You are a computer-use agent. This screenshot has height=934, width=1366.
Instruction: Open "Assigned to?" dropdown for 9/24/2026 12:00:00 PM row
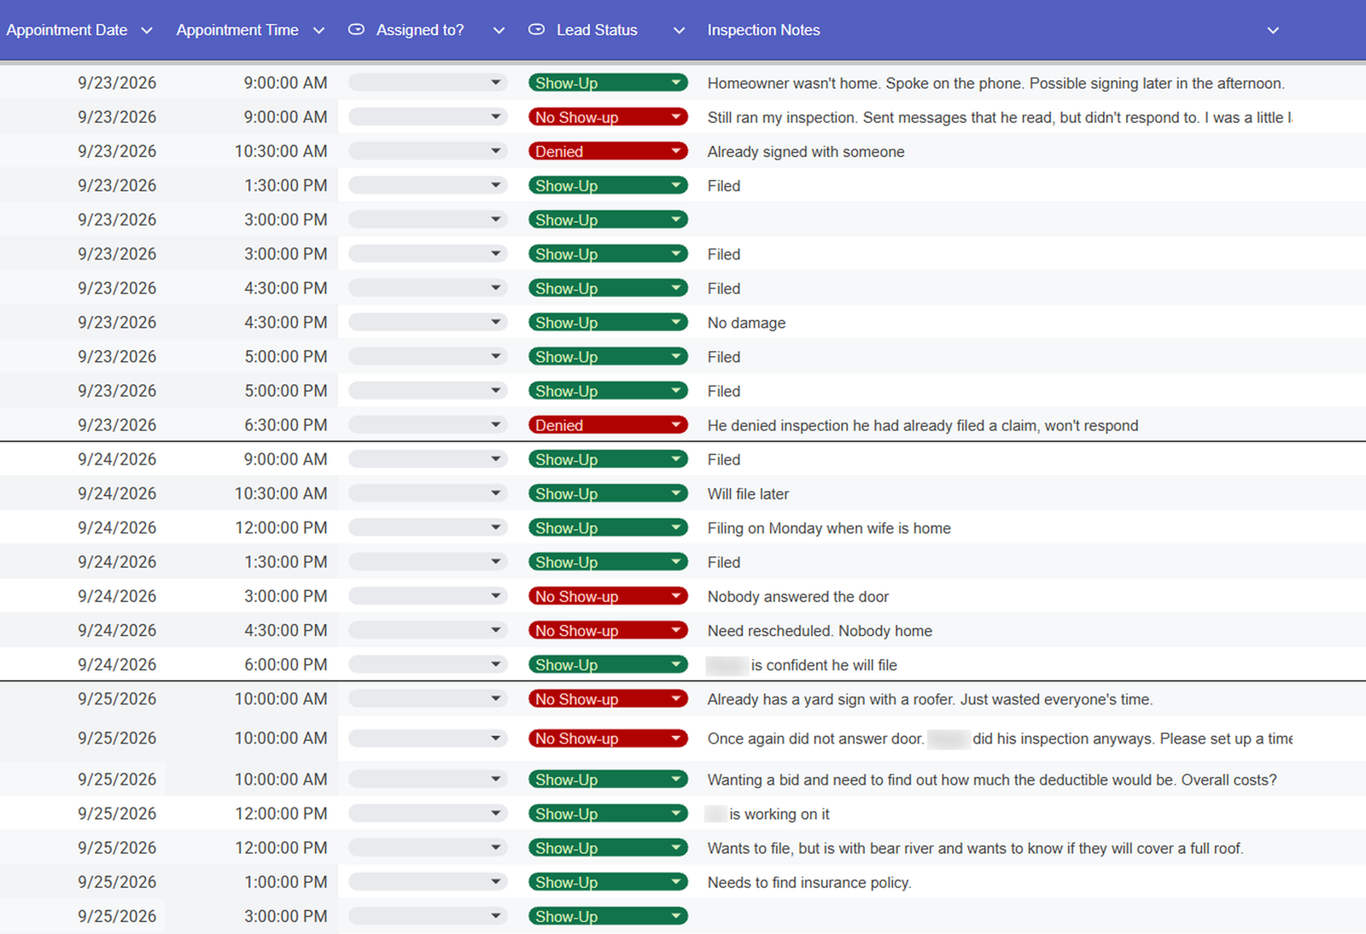428,528
